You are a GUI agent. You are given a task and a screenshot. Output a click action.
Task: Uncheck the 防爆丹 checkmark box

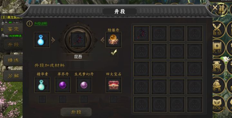pyautogui.click(x=114, y=52)
